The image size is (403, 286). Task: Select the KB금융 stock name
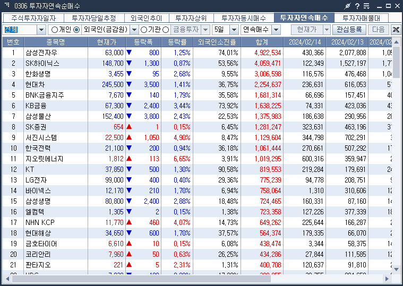[36, 106]
